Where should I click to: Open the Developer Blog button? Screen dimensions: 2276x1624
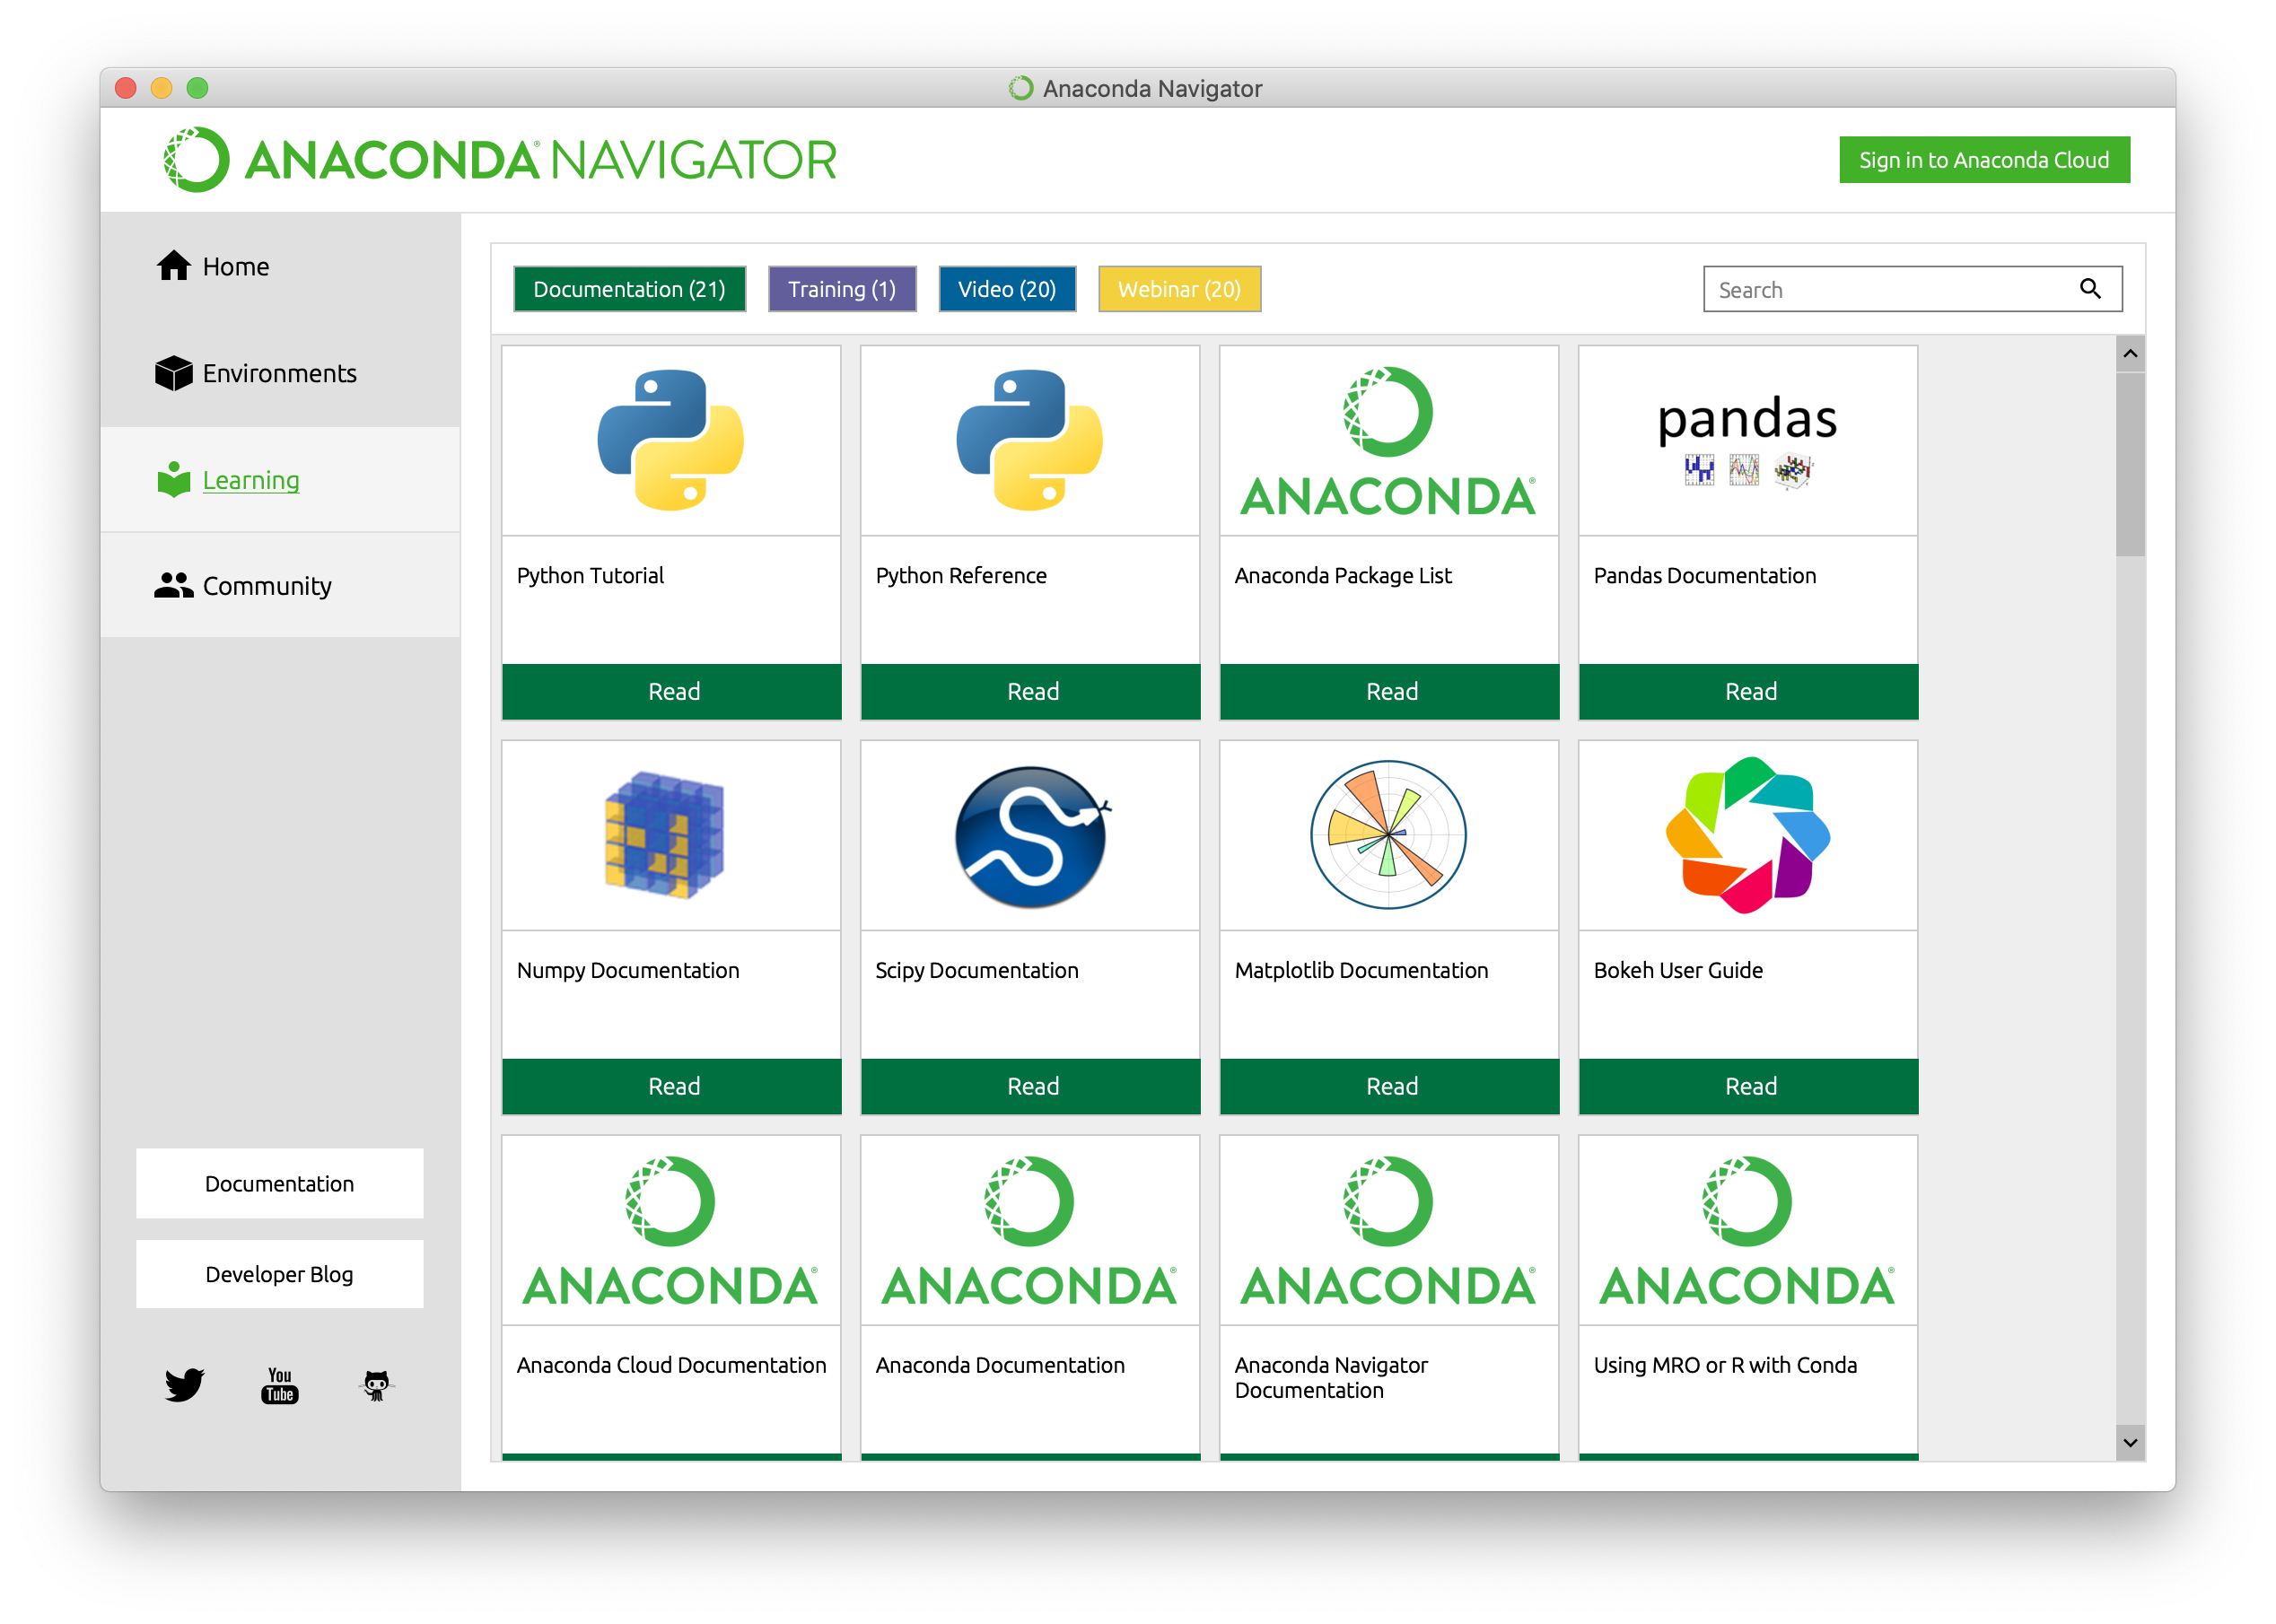(280, 1274)
